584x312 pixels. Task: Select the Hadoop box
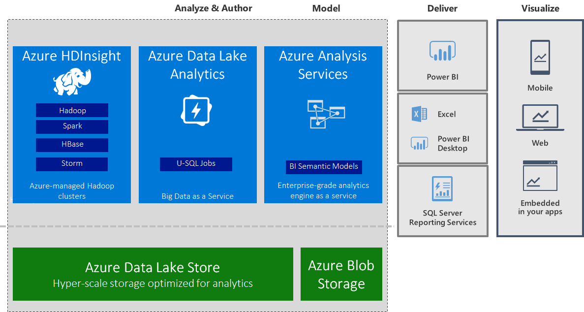(72, 111)
